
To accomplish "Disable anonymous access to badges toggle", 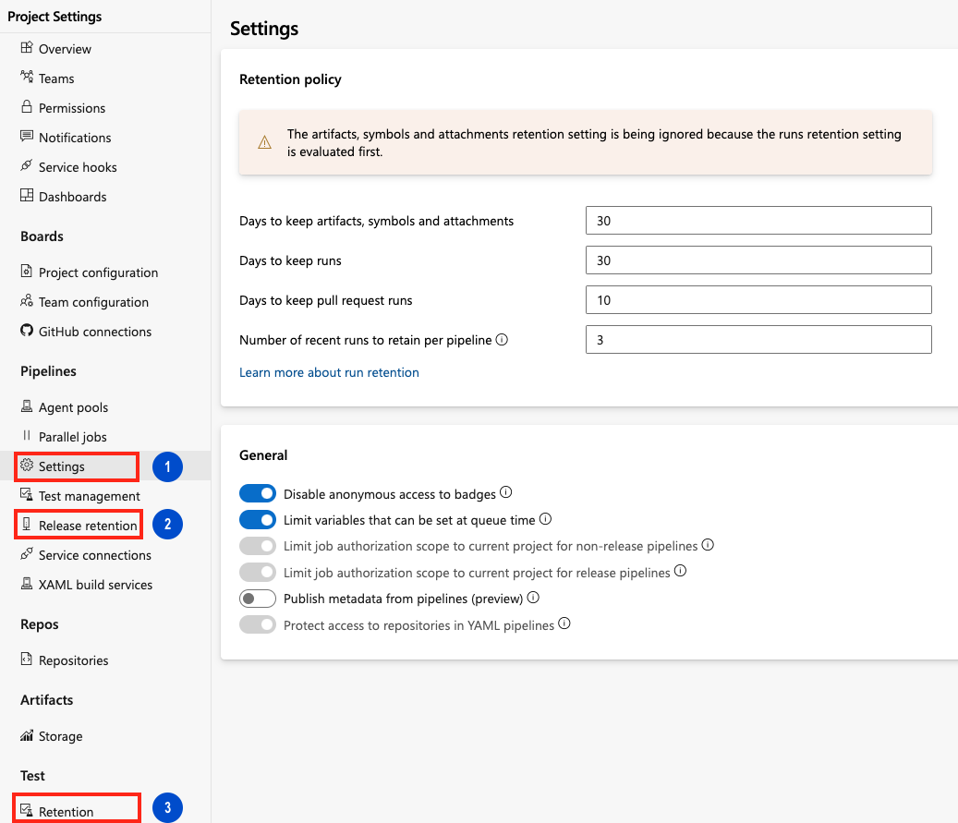I will click(x=258, y=493).
